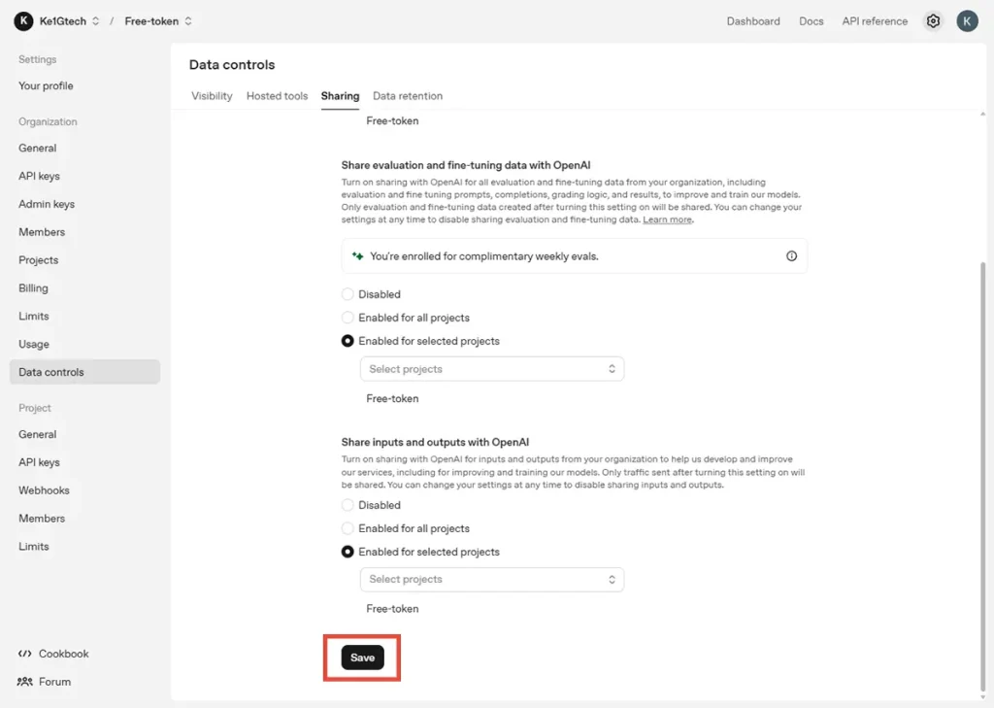
Task: Switch to the Hosted tools tab
Action: point(277,96)
